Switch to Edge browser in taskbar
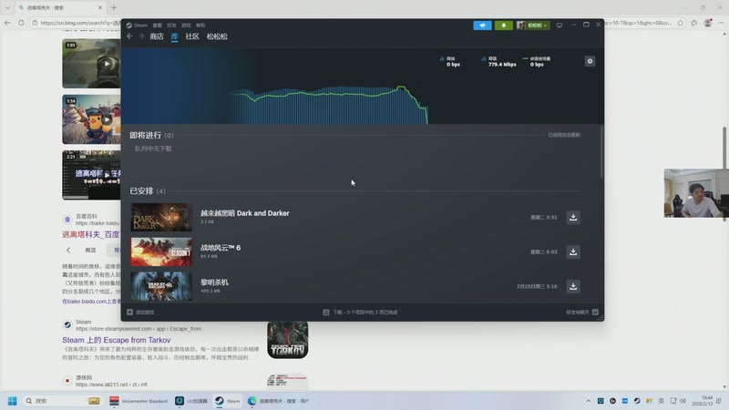The image size is (729, 410). [x=278, y=401]
